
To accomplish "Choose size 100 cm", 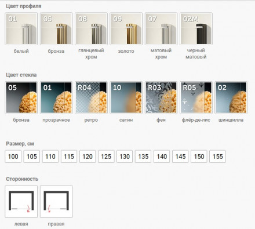I will (x=13, y=157).
